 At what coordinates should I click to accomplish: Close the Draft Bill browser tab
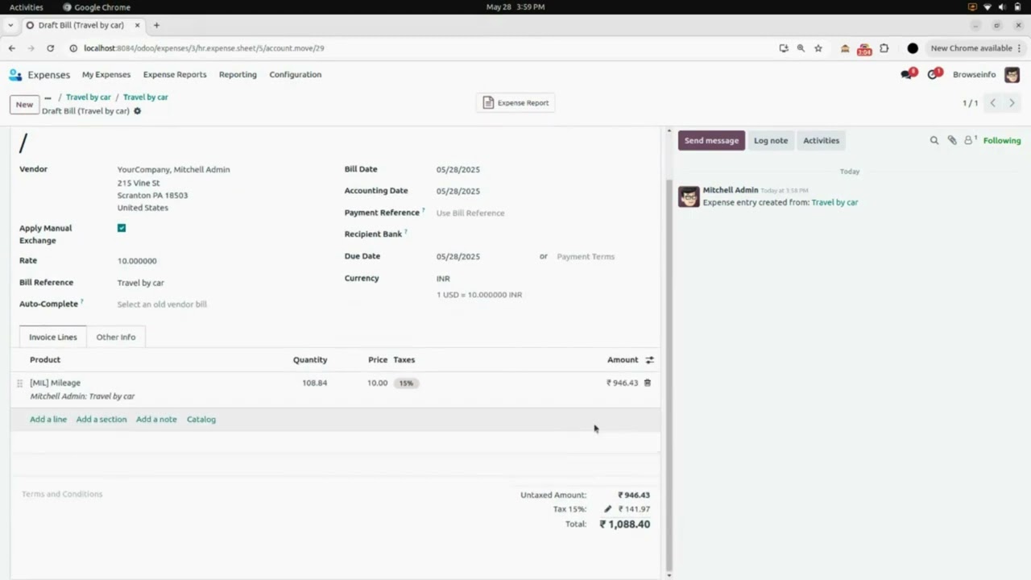[x=137, y=25]
